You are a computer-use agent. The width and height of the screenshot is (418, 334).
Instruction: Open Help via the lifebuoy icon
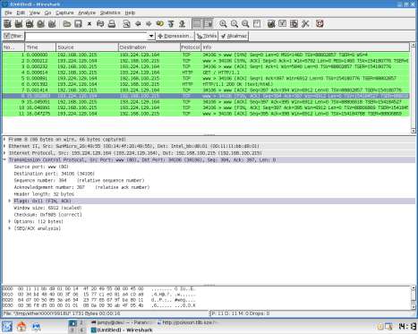[x=320, y=24]
